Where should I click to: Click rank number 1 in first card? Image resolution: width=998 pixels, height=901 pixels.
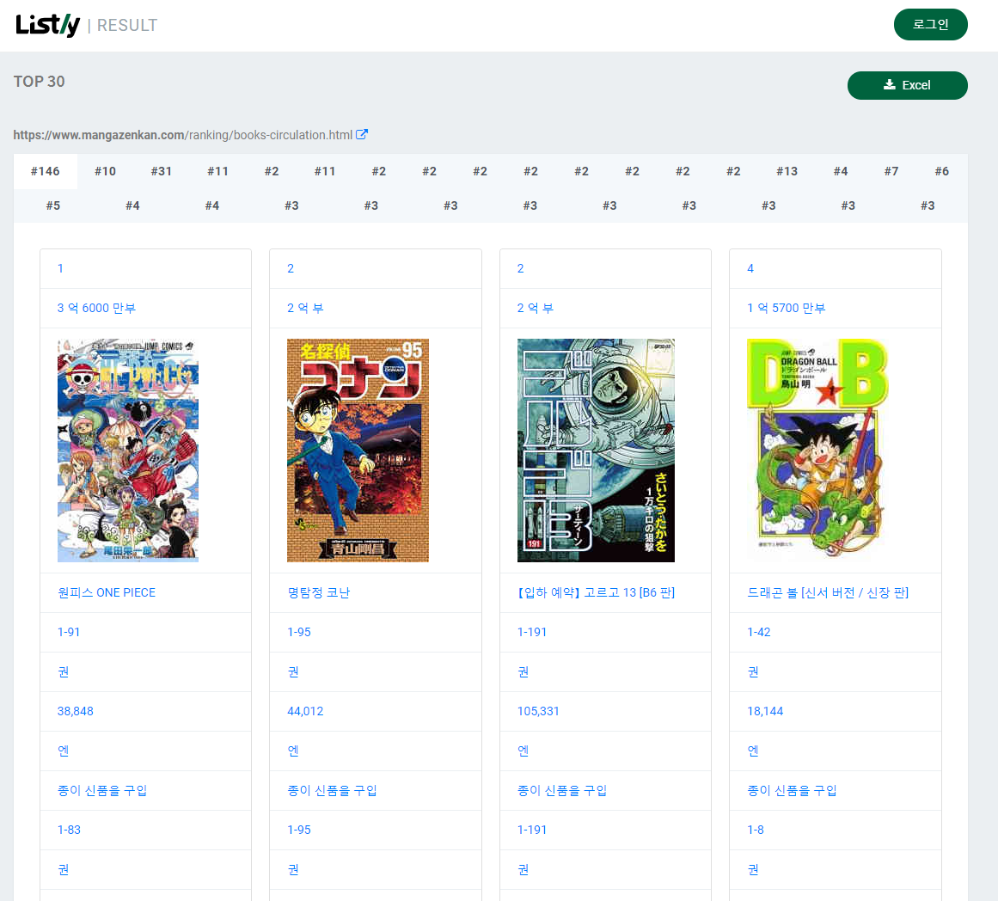pyautogui.click(x=60, y=269)
